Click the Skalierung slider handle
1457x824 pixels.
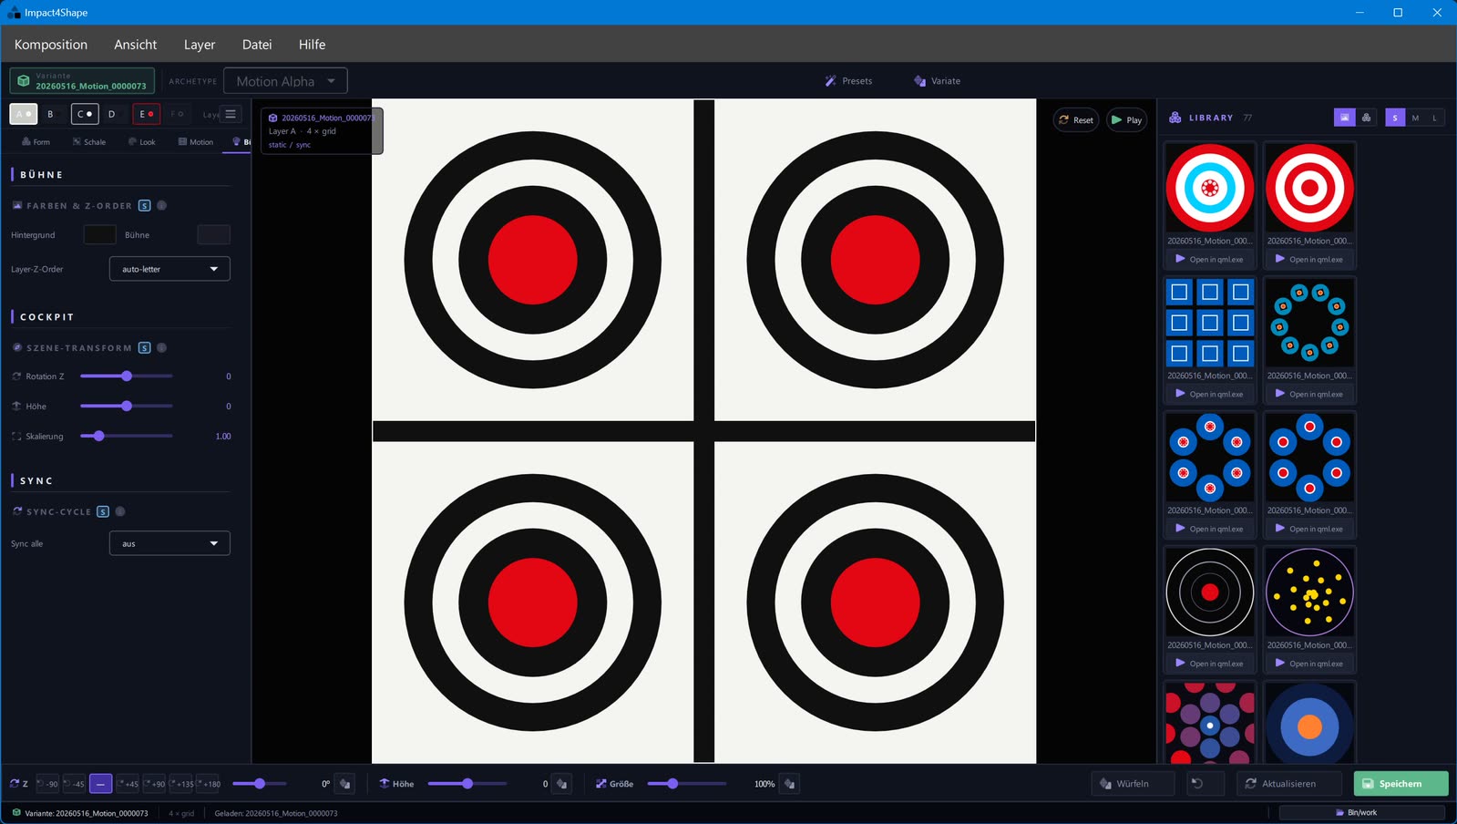(x=98, y=437)
